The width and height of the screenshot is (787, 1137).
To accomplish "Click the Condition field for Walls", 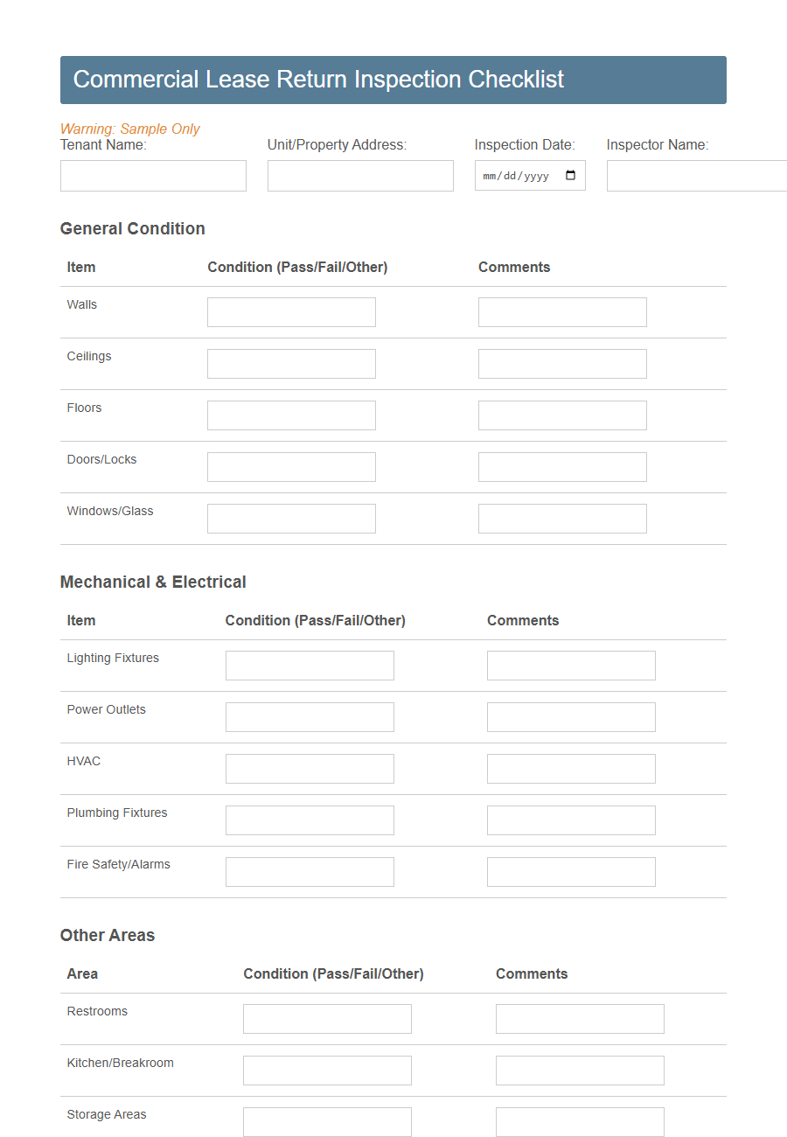I will tap(291, 311).
